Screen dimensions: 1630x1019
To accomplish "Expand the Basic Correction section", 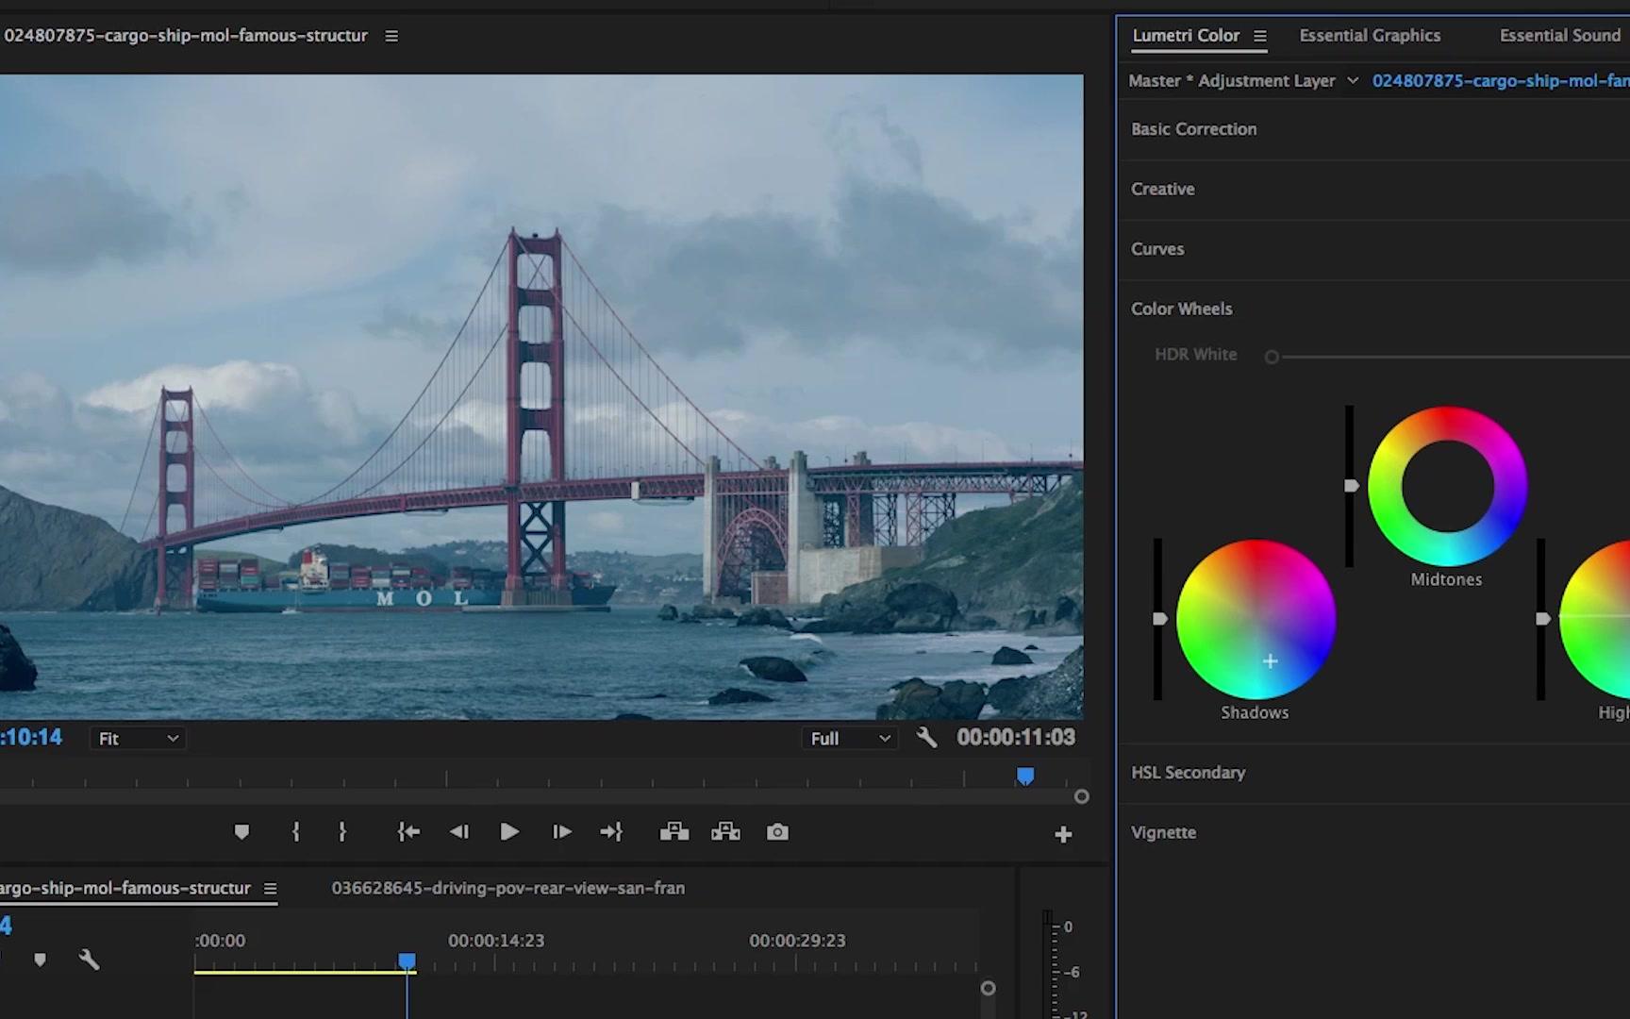I will coord(1193,129).
